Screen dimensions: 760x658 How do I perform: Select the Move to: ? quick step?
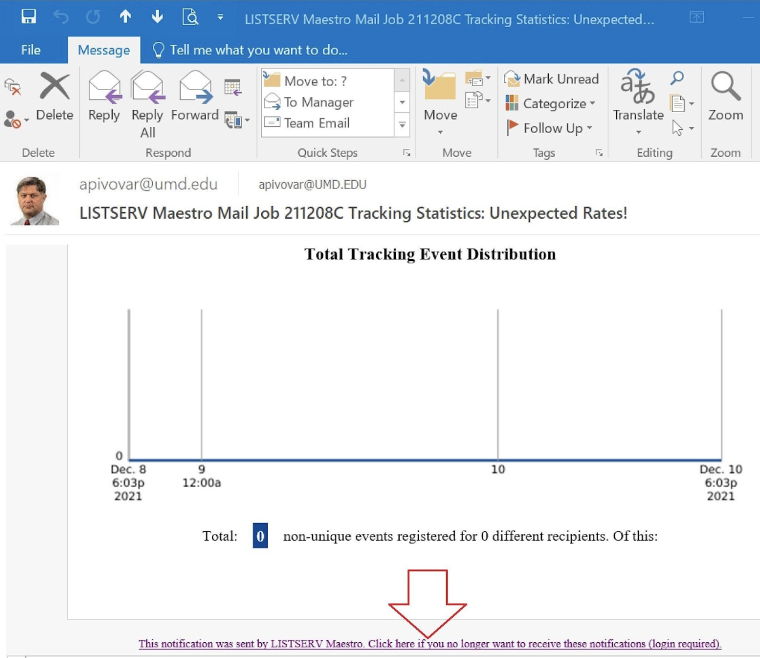point(327,81)
